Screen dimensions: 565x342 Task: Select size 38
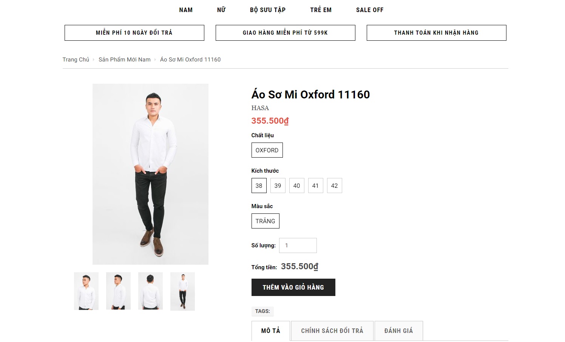pos(259,186)
